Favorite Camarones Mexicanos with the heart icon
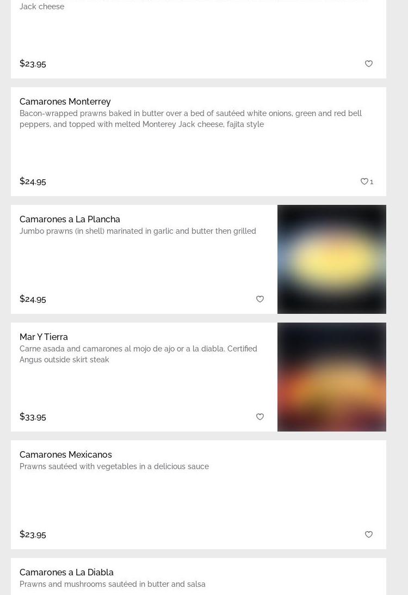The width and height of the screenshot is (408, 595). 369,535
